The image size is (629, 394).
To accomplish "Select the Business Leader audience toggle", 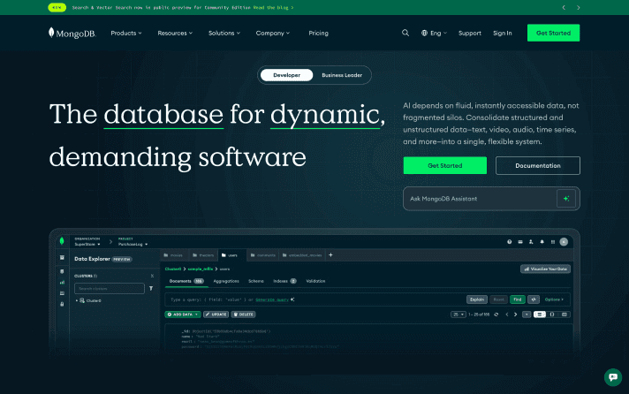I will (x=342, y=75).
